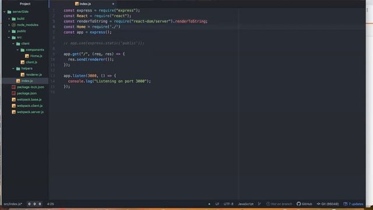Click the client folder icon
The width and height of the screenshot is (373, 210).
click(18, 44)
